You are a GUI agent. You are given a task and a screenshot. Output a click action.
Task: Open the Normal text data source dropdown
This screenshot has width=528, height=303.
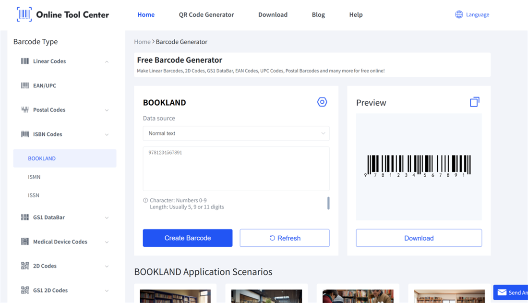[236, 133]
